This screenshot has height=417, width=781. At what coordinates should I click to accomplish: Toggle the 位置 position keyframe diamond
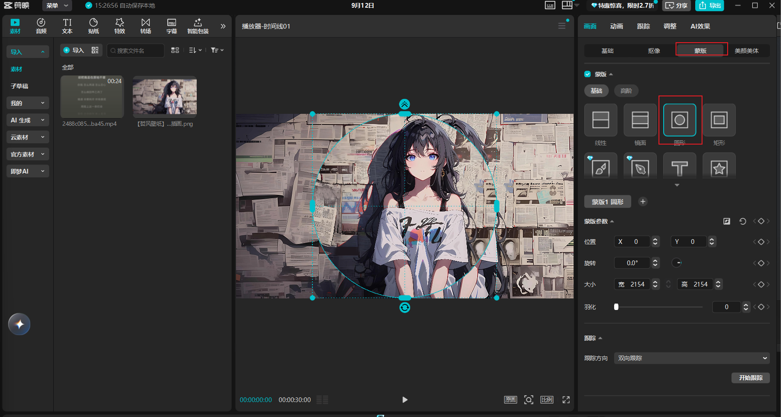[761, 242]
